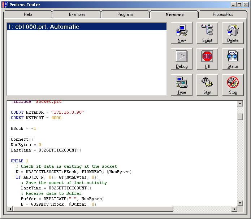Click the CONST NETADDR line

(x=47, y=112)
